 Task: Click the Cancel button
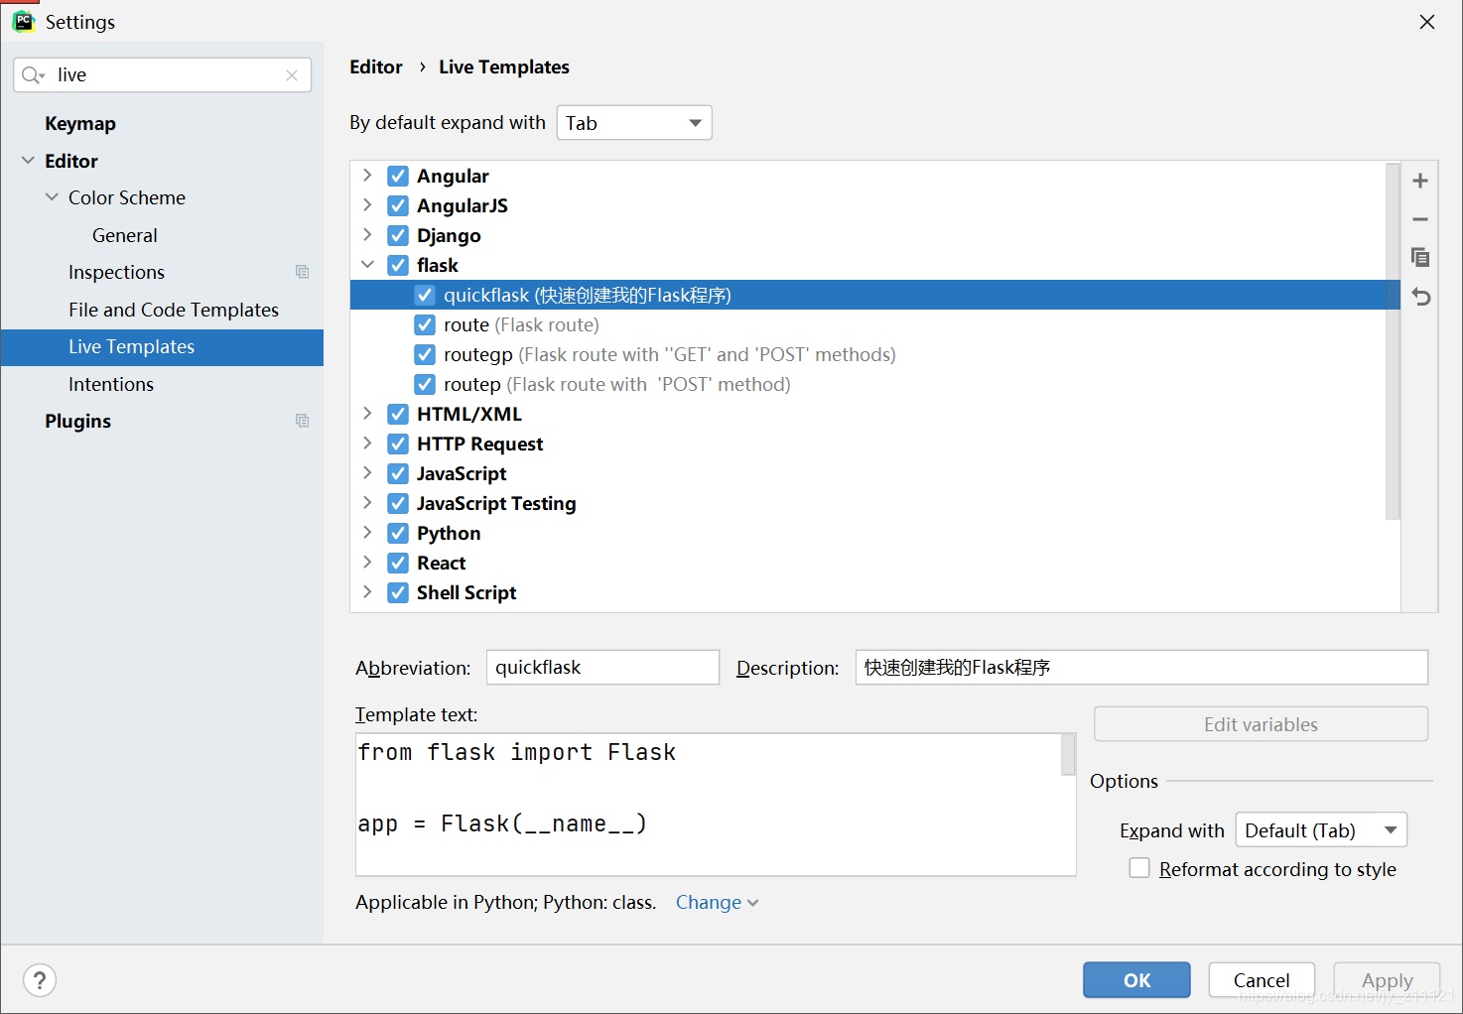tap(1262, 980)
